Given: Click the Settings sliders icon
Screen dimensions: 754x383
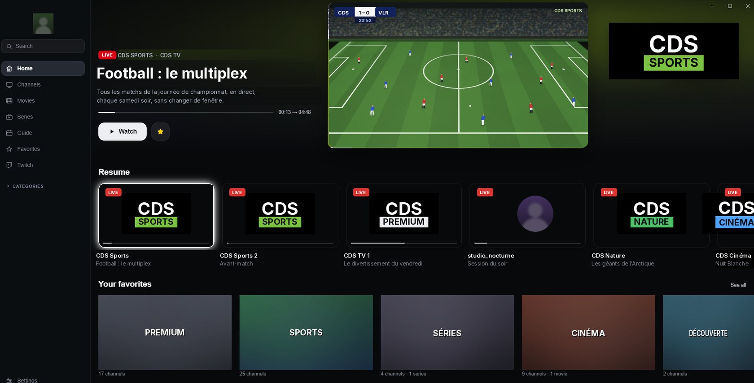Looking at the screenshot, I should pos(9,380).
